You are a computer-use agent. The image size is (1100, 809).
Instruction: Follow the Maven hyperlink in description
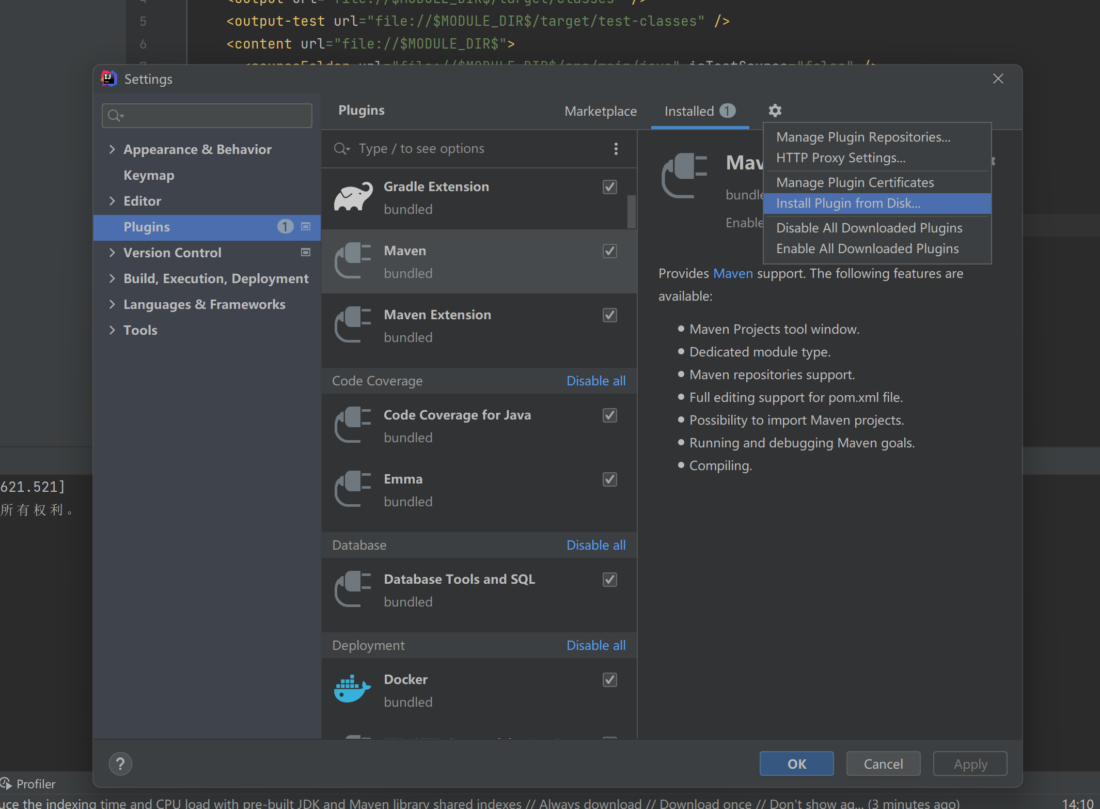[x=733, y=273]
